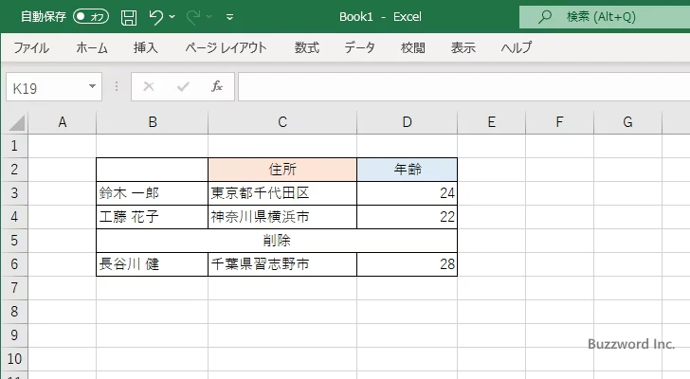Switch to the 挿入 ribbon tab
The image size is (690, 379).
coord(146,47)
